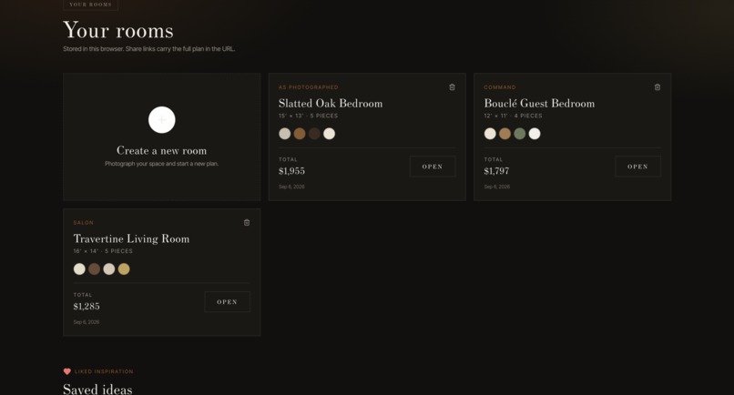Delete the Travertine Living Room with its trash icon
Viewport: 734px width, 395px height.
[x=247, y=222]
